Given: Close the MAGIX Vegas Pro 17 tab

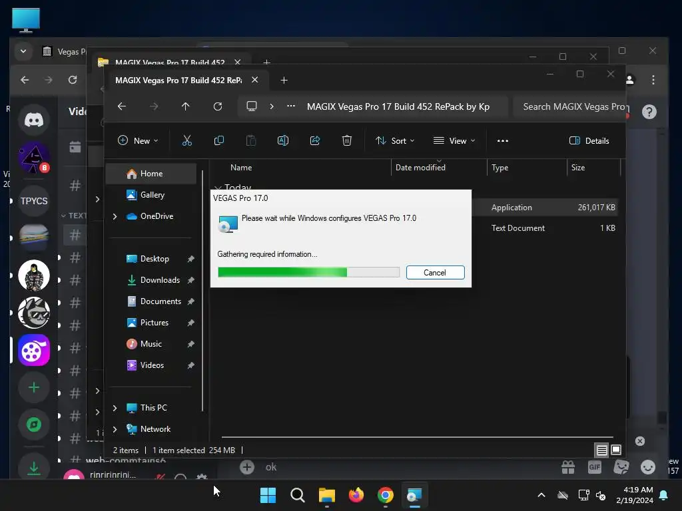Looking at the screenshot, I should (255, 80).
